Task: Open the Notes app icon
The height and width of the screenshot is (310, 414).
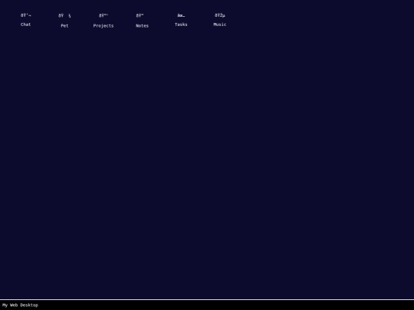Action: [142, 21]
